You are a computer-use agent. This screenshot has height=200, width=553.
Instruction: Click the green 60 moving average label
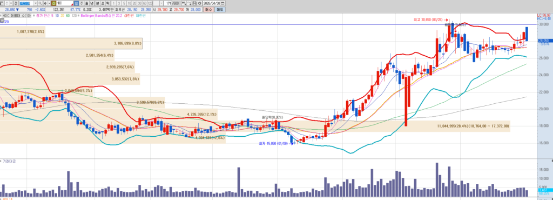click(x=68, y=16)
